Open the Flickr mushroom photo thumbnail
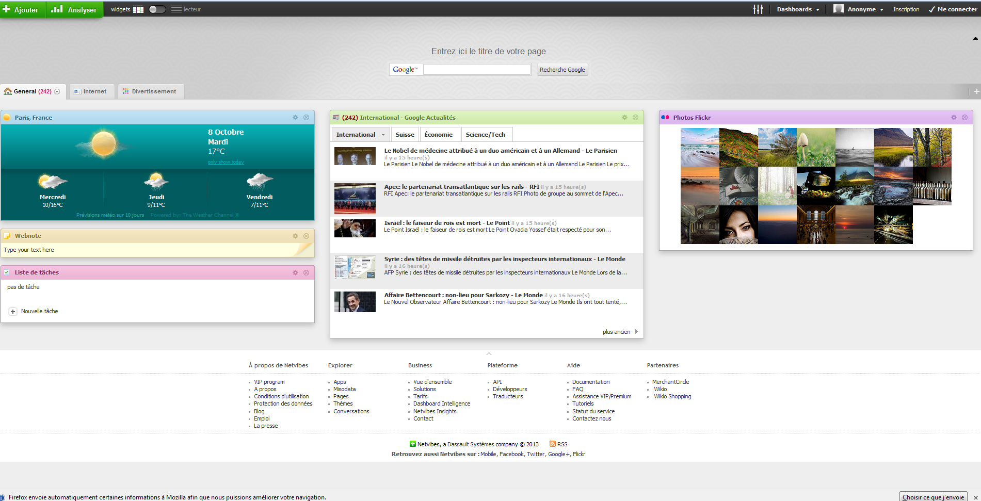Screen dimensions: 981x501 click(816, 147)
